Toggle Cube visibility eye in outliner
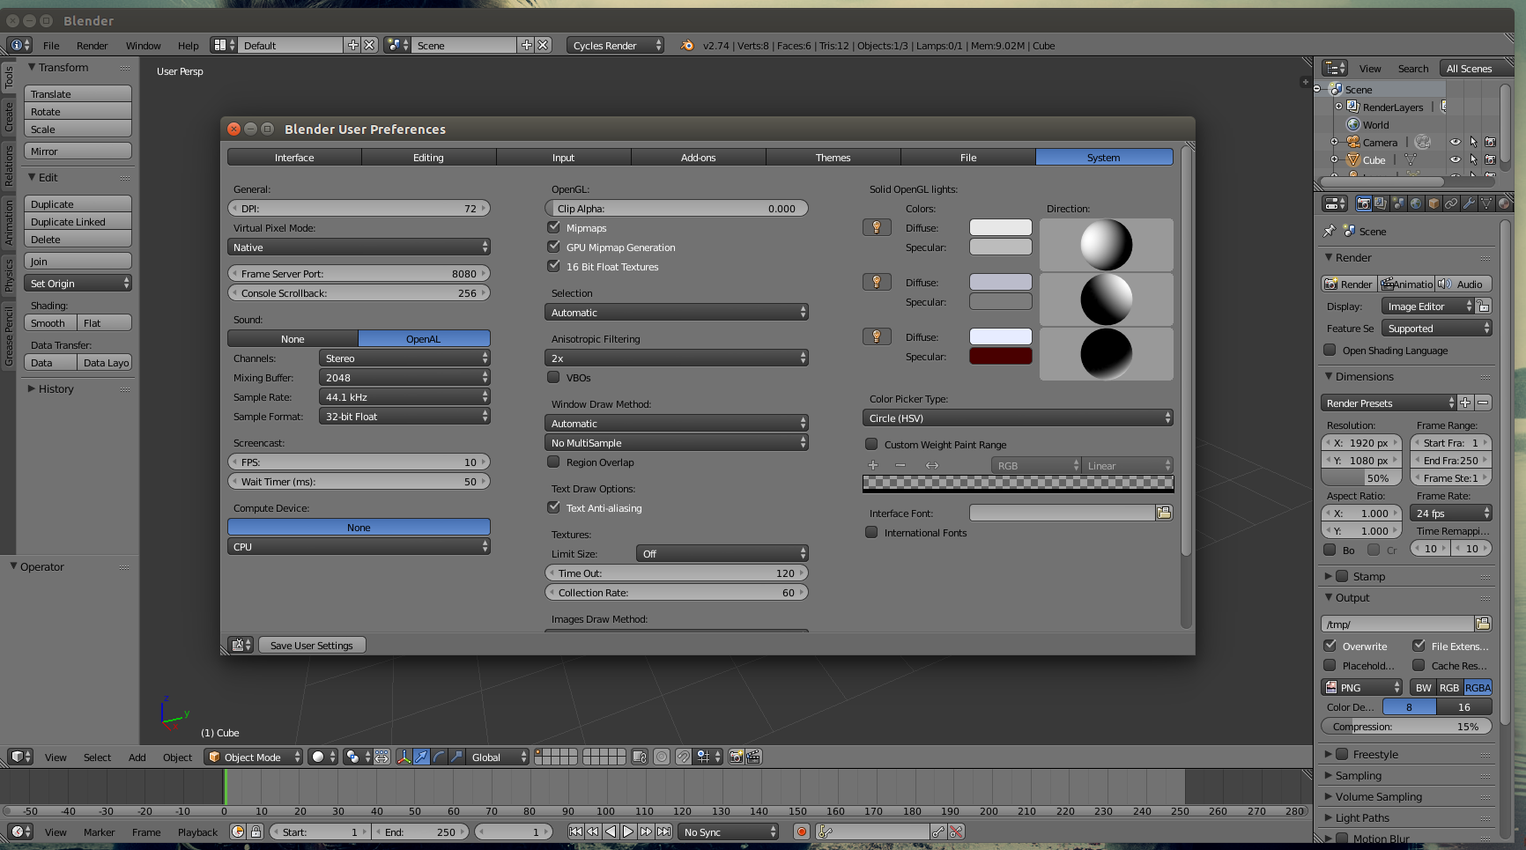The height and width of the screenshot is (850, 1526). pyautogui.click(x=1456, y=159)
